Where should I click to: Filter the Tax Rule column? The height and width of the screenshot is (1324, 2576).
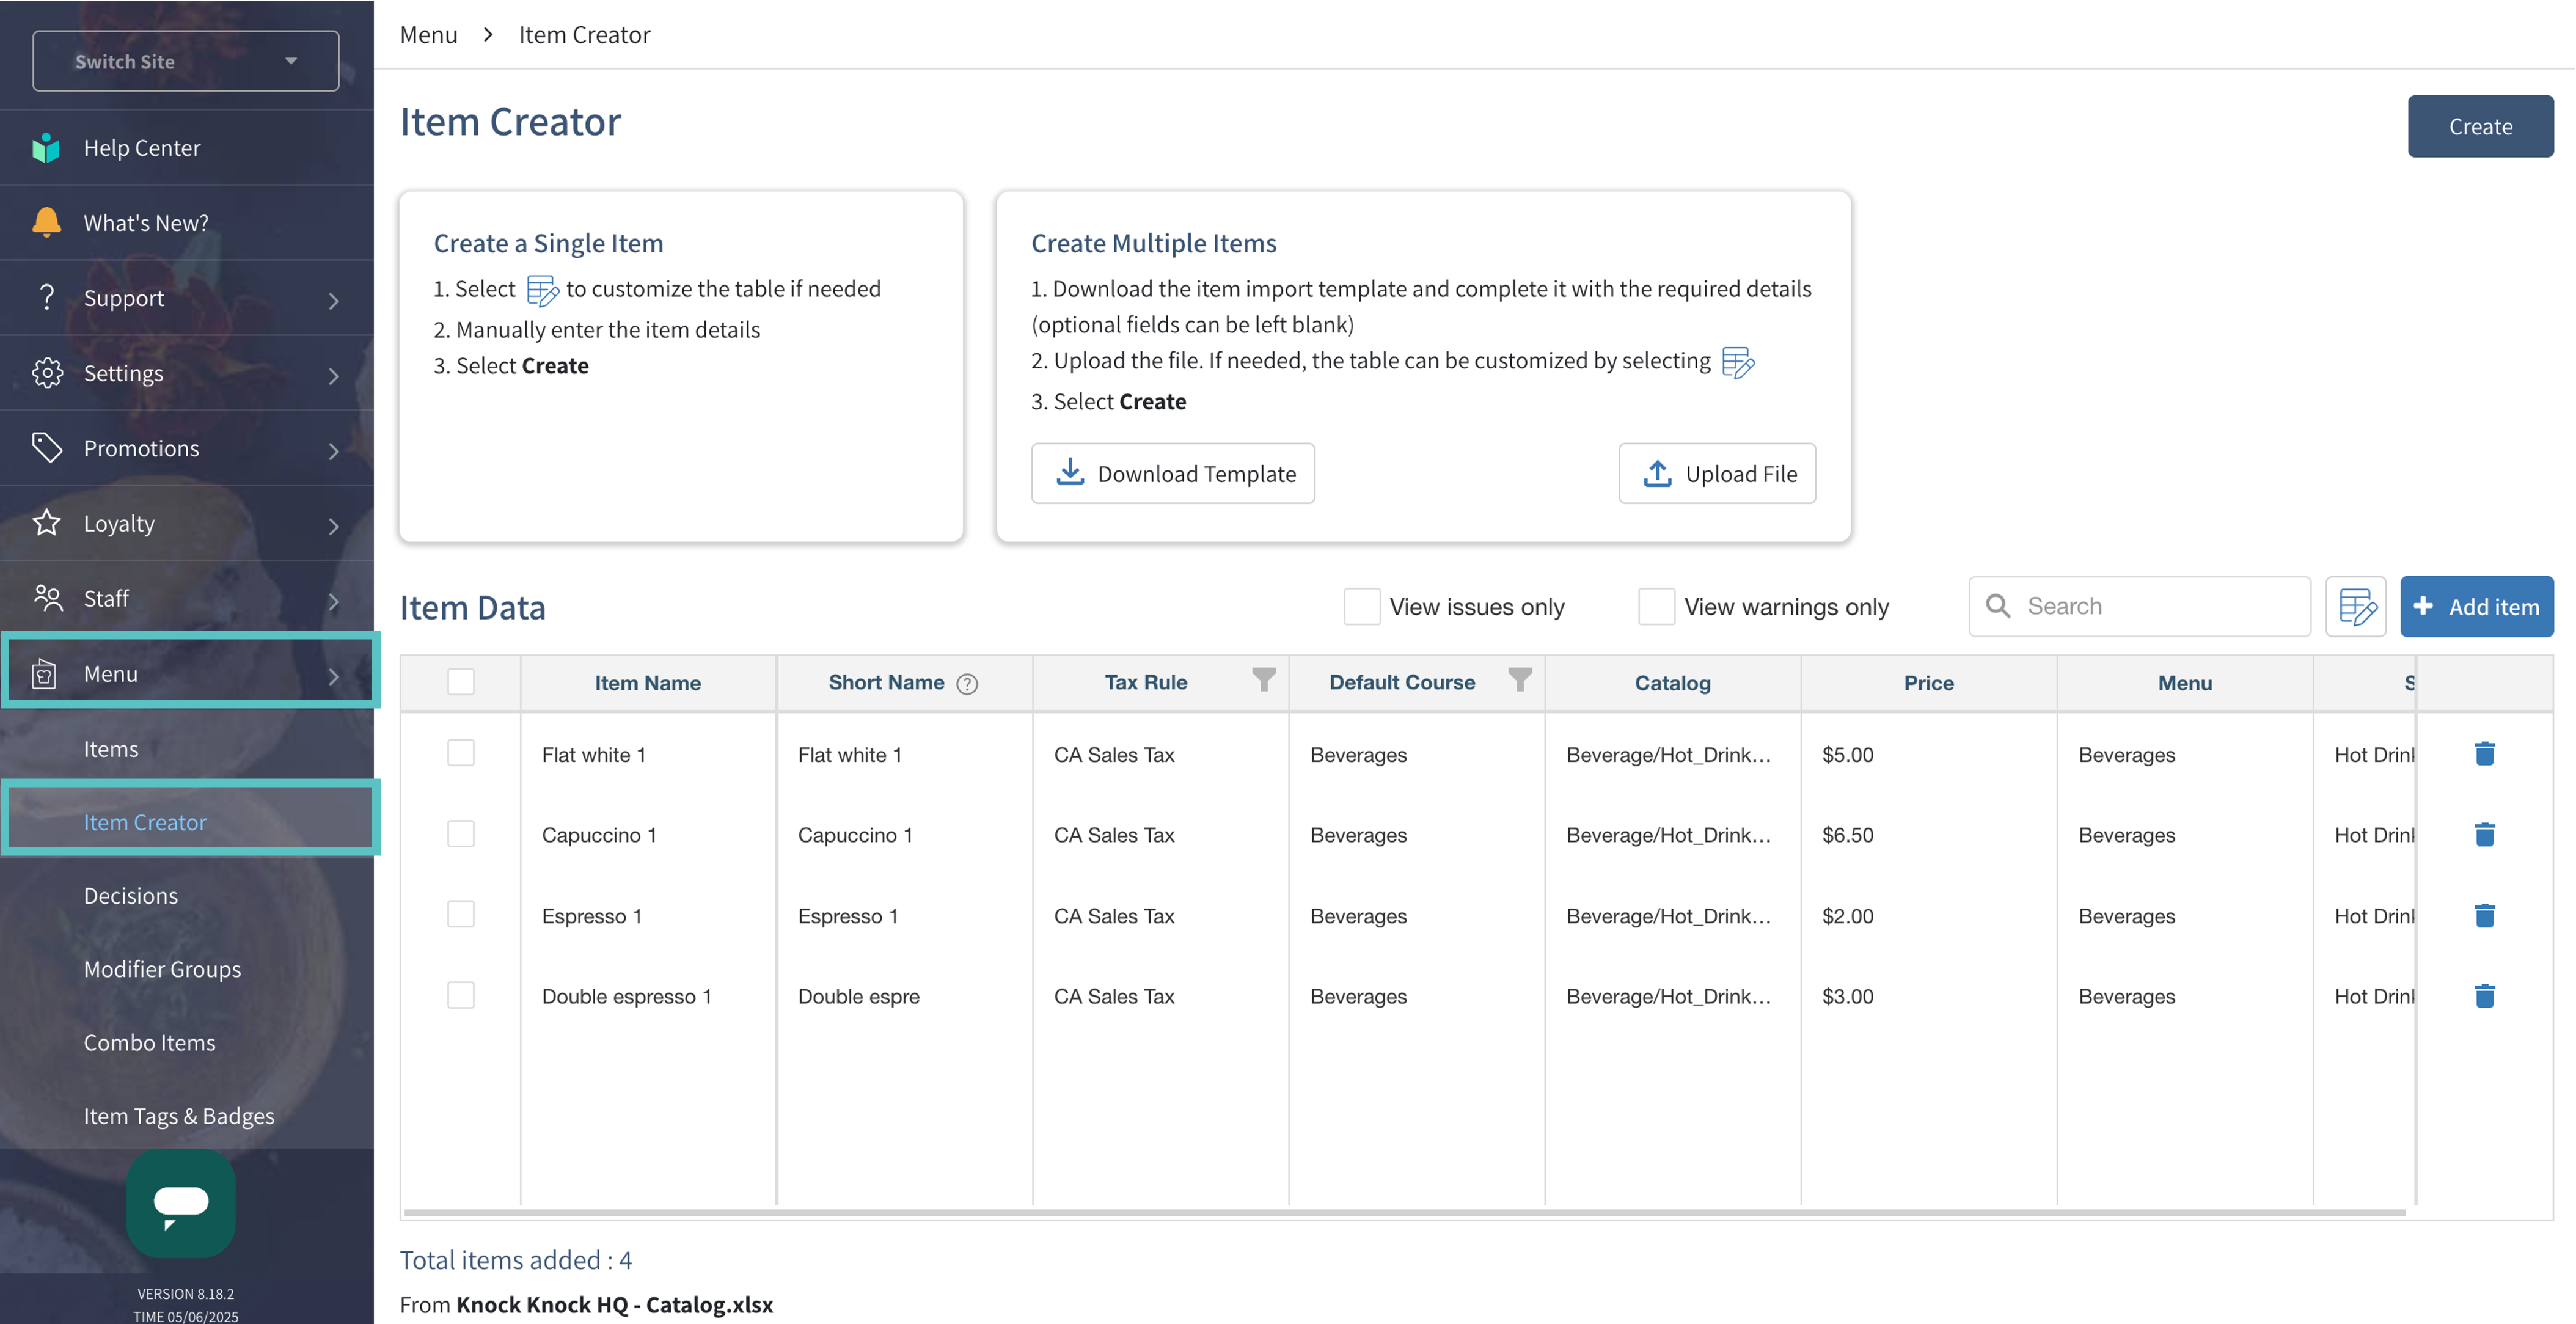[1263, 680]
